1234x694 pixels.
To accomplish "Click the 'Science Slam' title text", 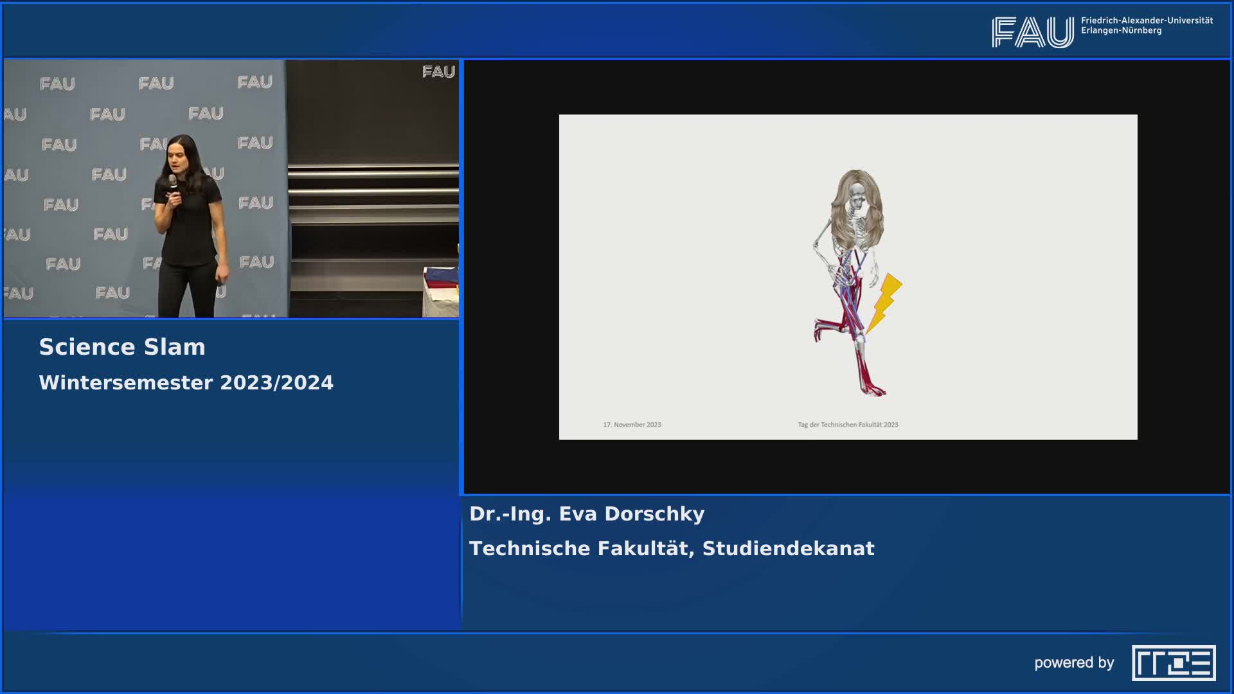I will [x=122, y=347].
